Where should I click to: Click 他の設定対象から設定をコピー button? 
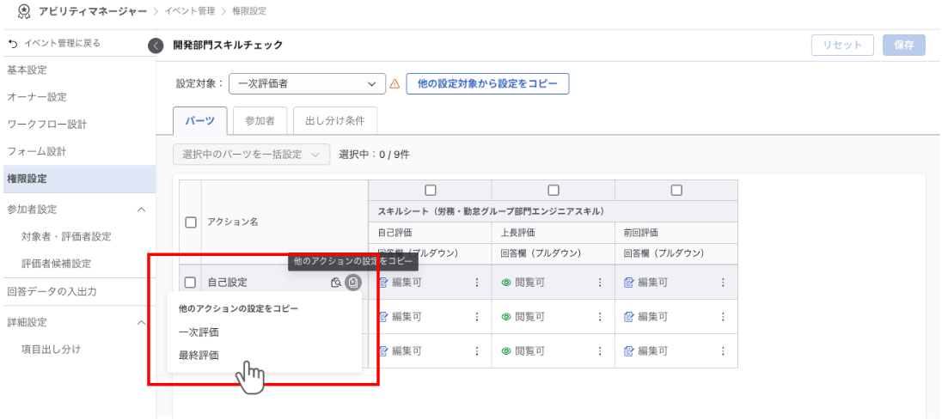click(x=487, y=84)
